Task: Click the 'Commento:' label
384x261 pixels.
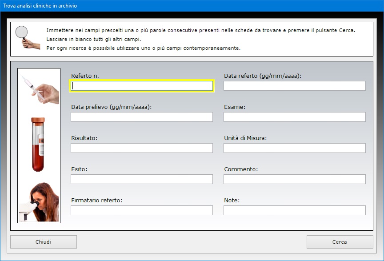Action: tap(241, 169)
